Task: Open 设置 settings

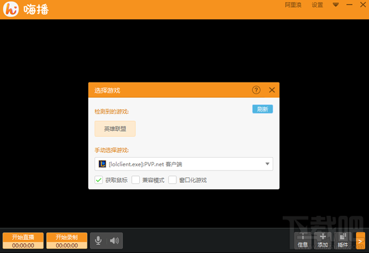Action: tap(317, 5)
